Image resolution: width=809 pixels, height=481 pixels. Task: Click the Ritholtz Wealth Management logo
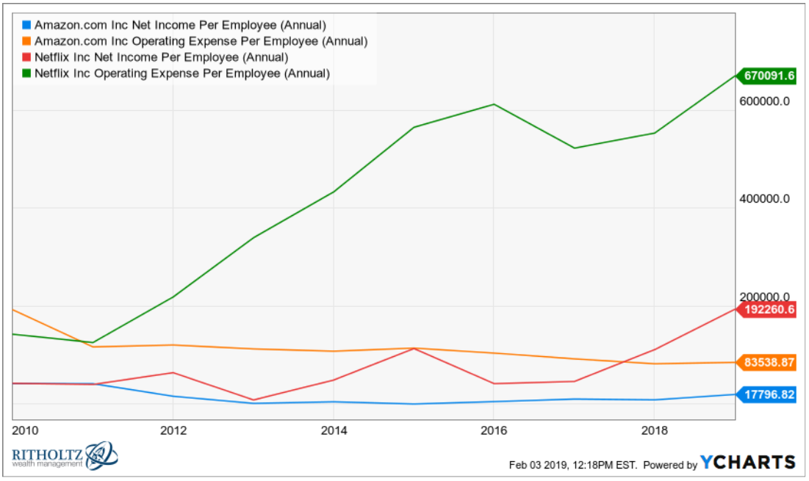[x=65, y=456]
